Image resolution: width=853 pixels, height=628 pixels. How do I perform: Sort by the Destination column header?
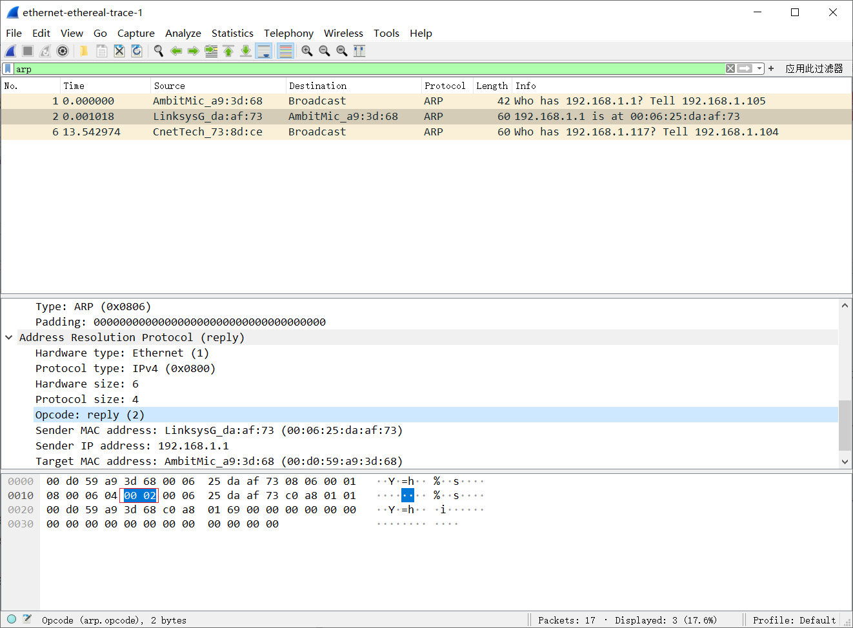tap(354, 86)
